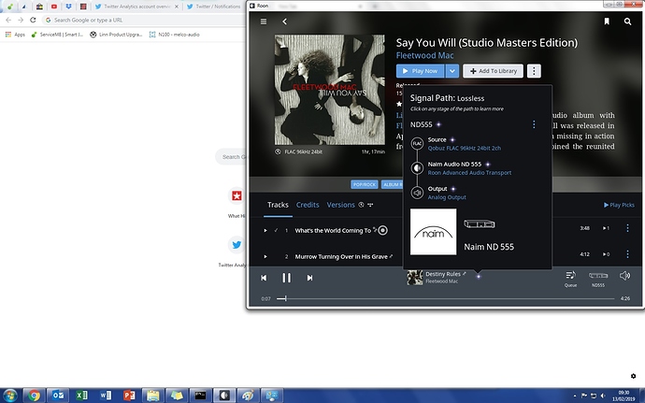Viewport: 645px width, 403px height.
Task: Open options for Murrow Turning Over In His Grave
Action: [627, 254]
